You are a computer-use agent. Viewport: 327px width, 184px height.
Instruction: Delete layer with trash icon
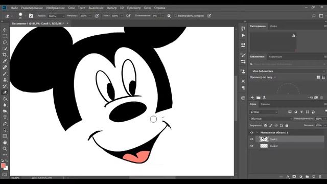click(320, 177)
